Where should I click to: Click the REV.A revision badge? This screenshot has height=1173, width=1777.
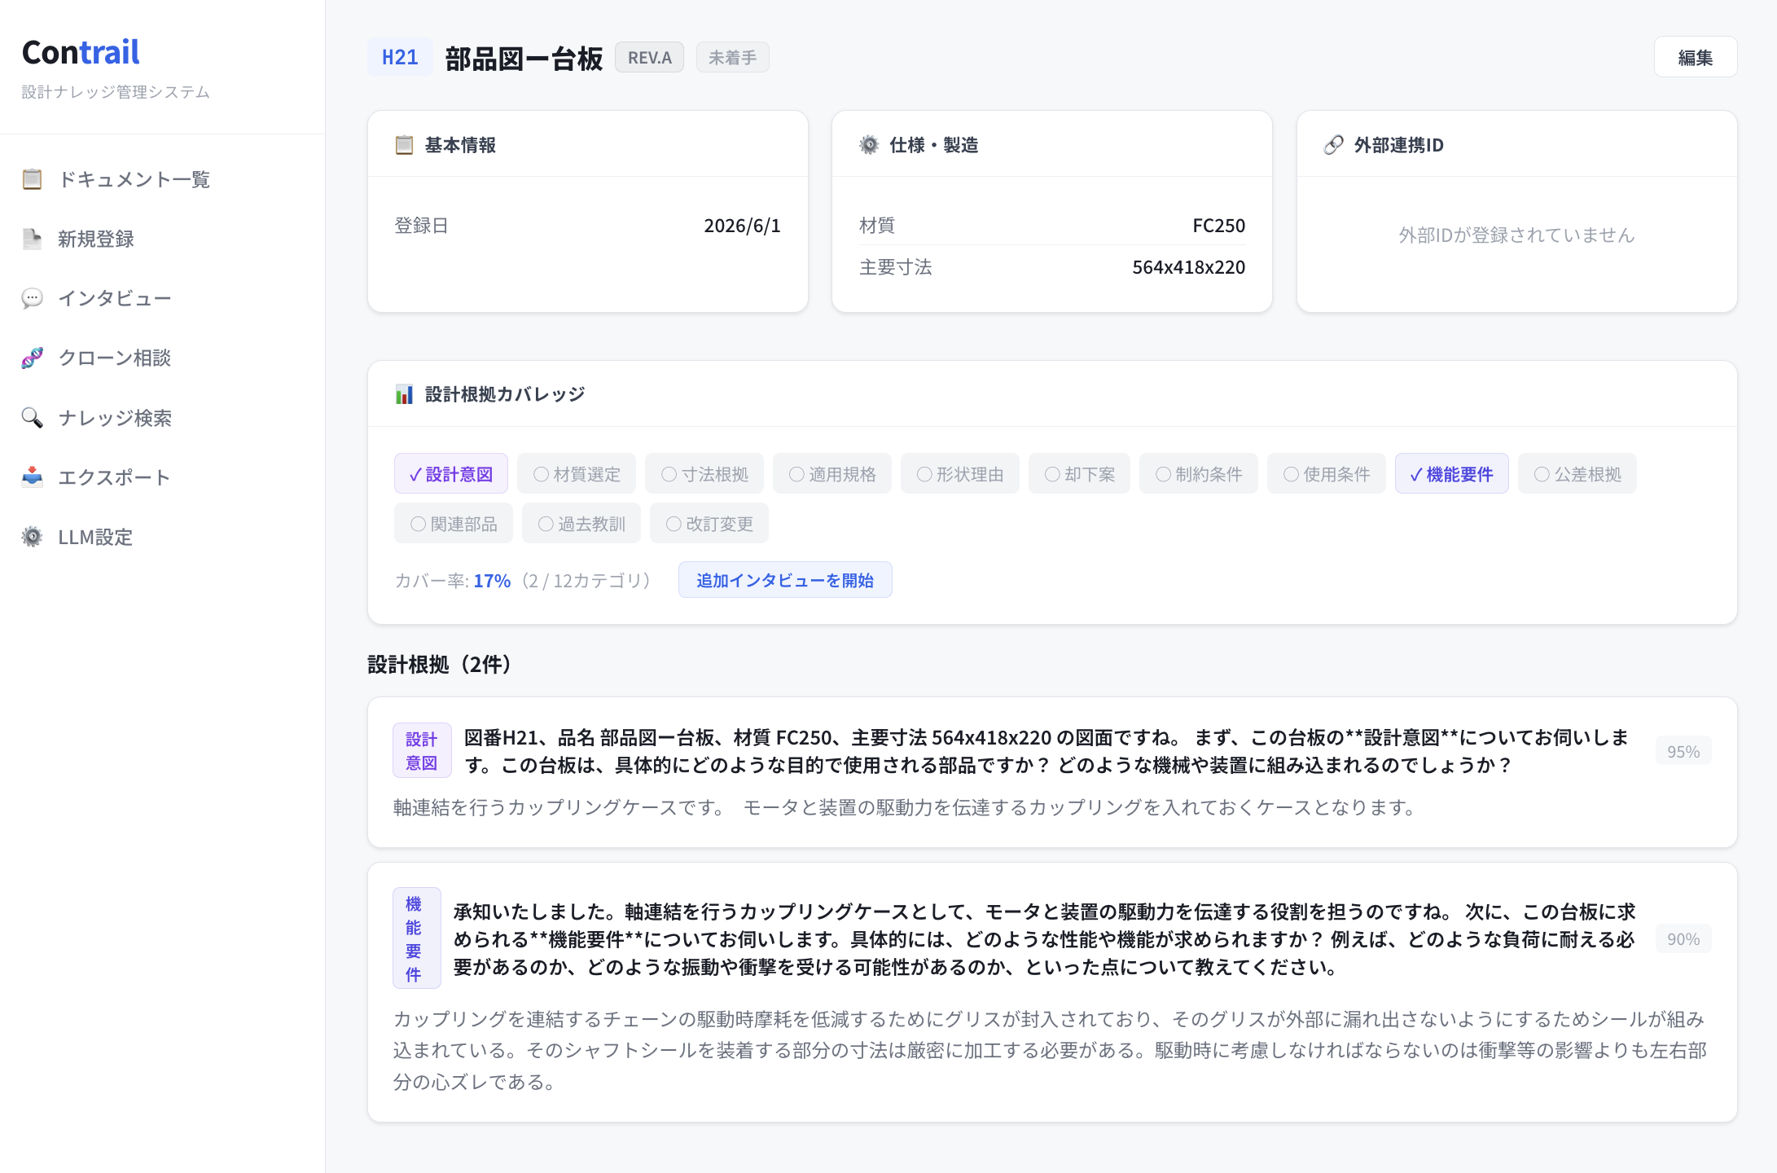pos(650,58)
